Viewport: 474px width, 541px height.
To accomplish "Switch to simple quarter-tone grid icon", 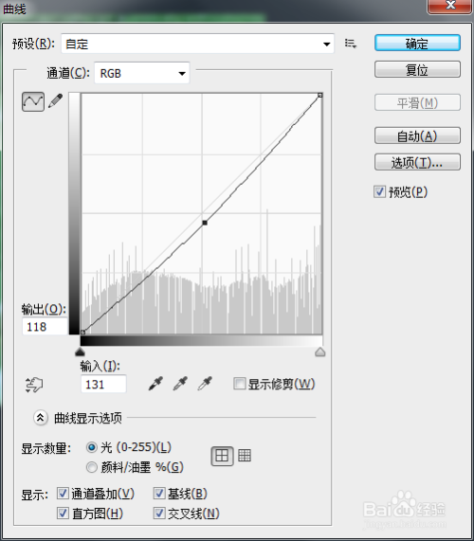I will click(x=222, y=456).
